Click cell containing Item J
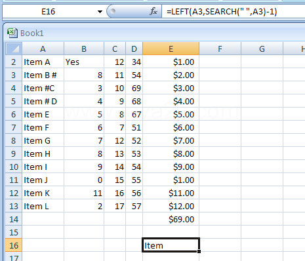The image size is (305, 261). [43, 180]
